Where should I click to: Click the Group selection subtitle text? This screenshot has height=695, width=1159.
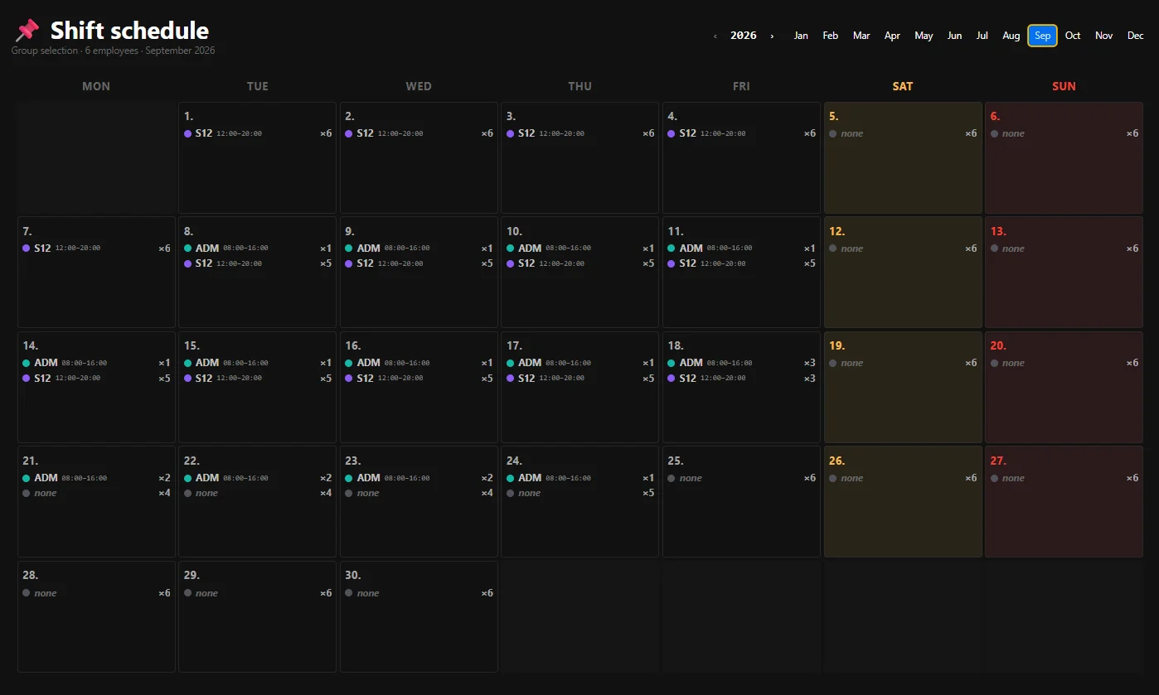pos(113,51)
